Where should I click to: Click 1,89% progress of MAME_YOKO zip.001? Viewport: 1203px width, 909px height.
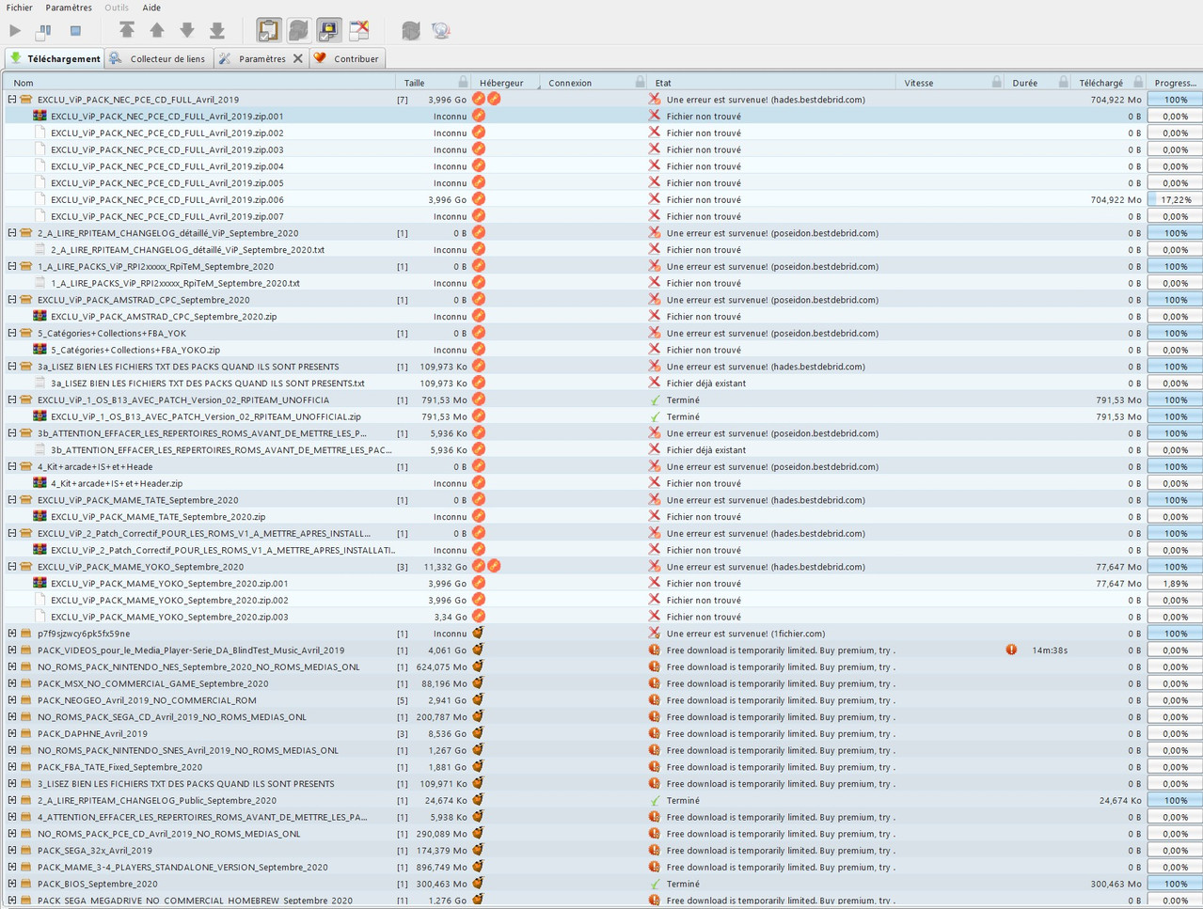[x=1175, y=584]
